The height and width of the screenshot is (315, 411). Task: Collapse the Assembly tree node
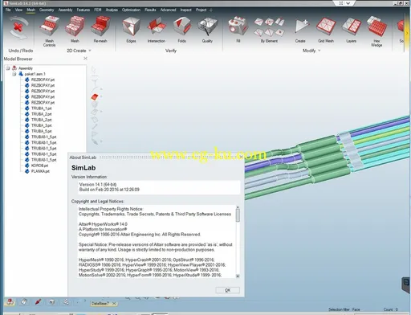[8, 68]
